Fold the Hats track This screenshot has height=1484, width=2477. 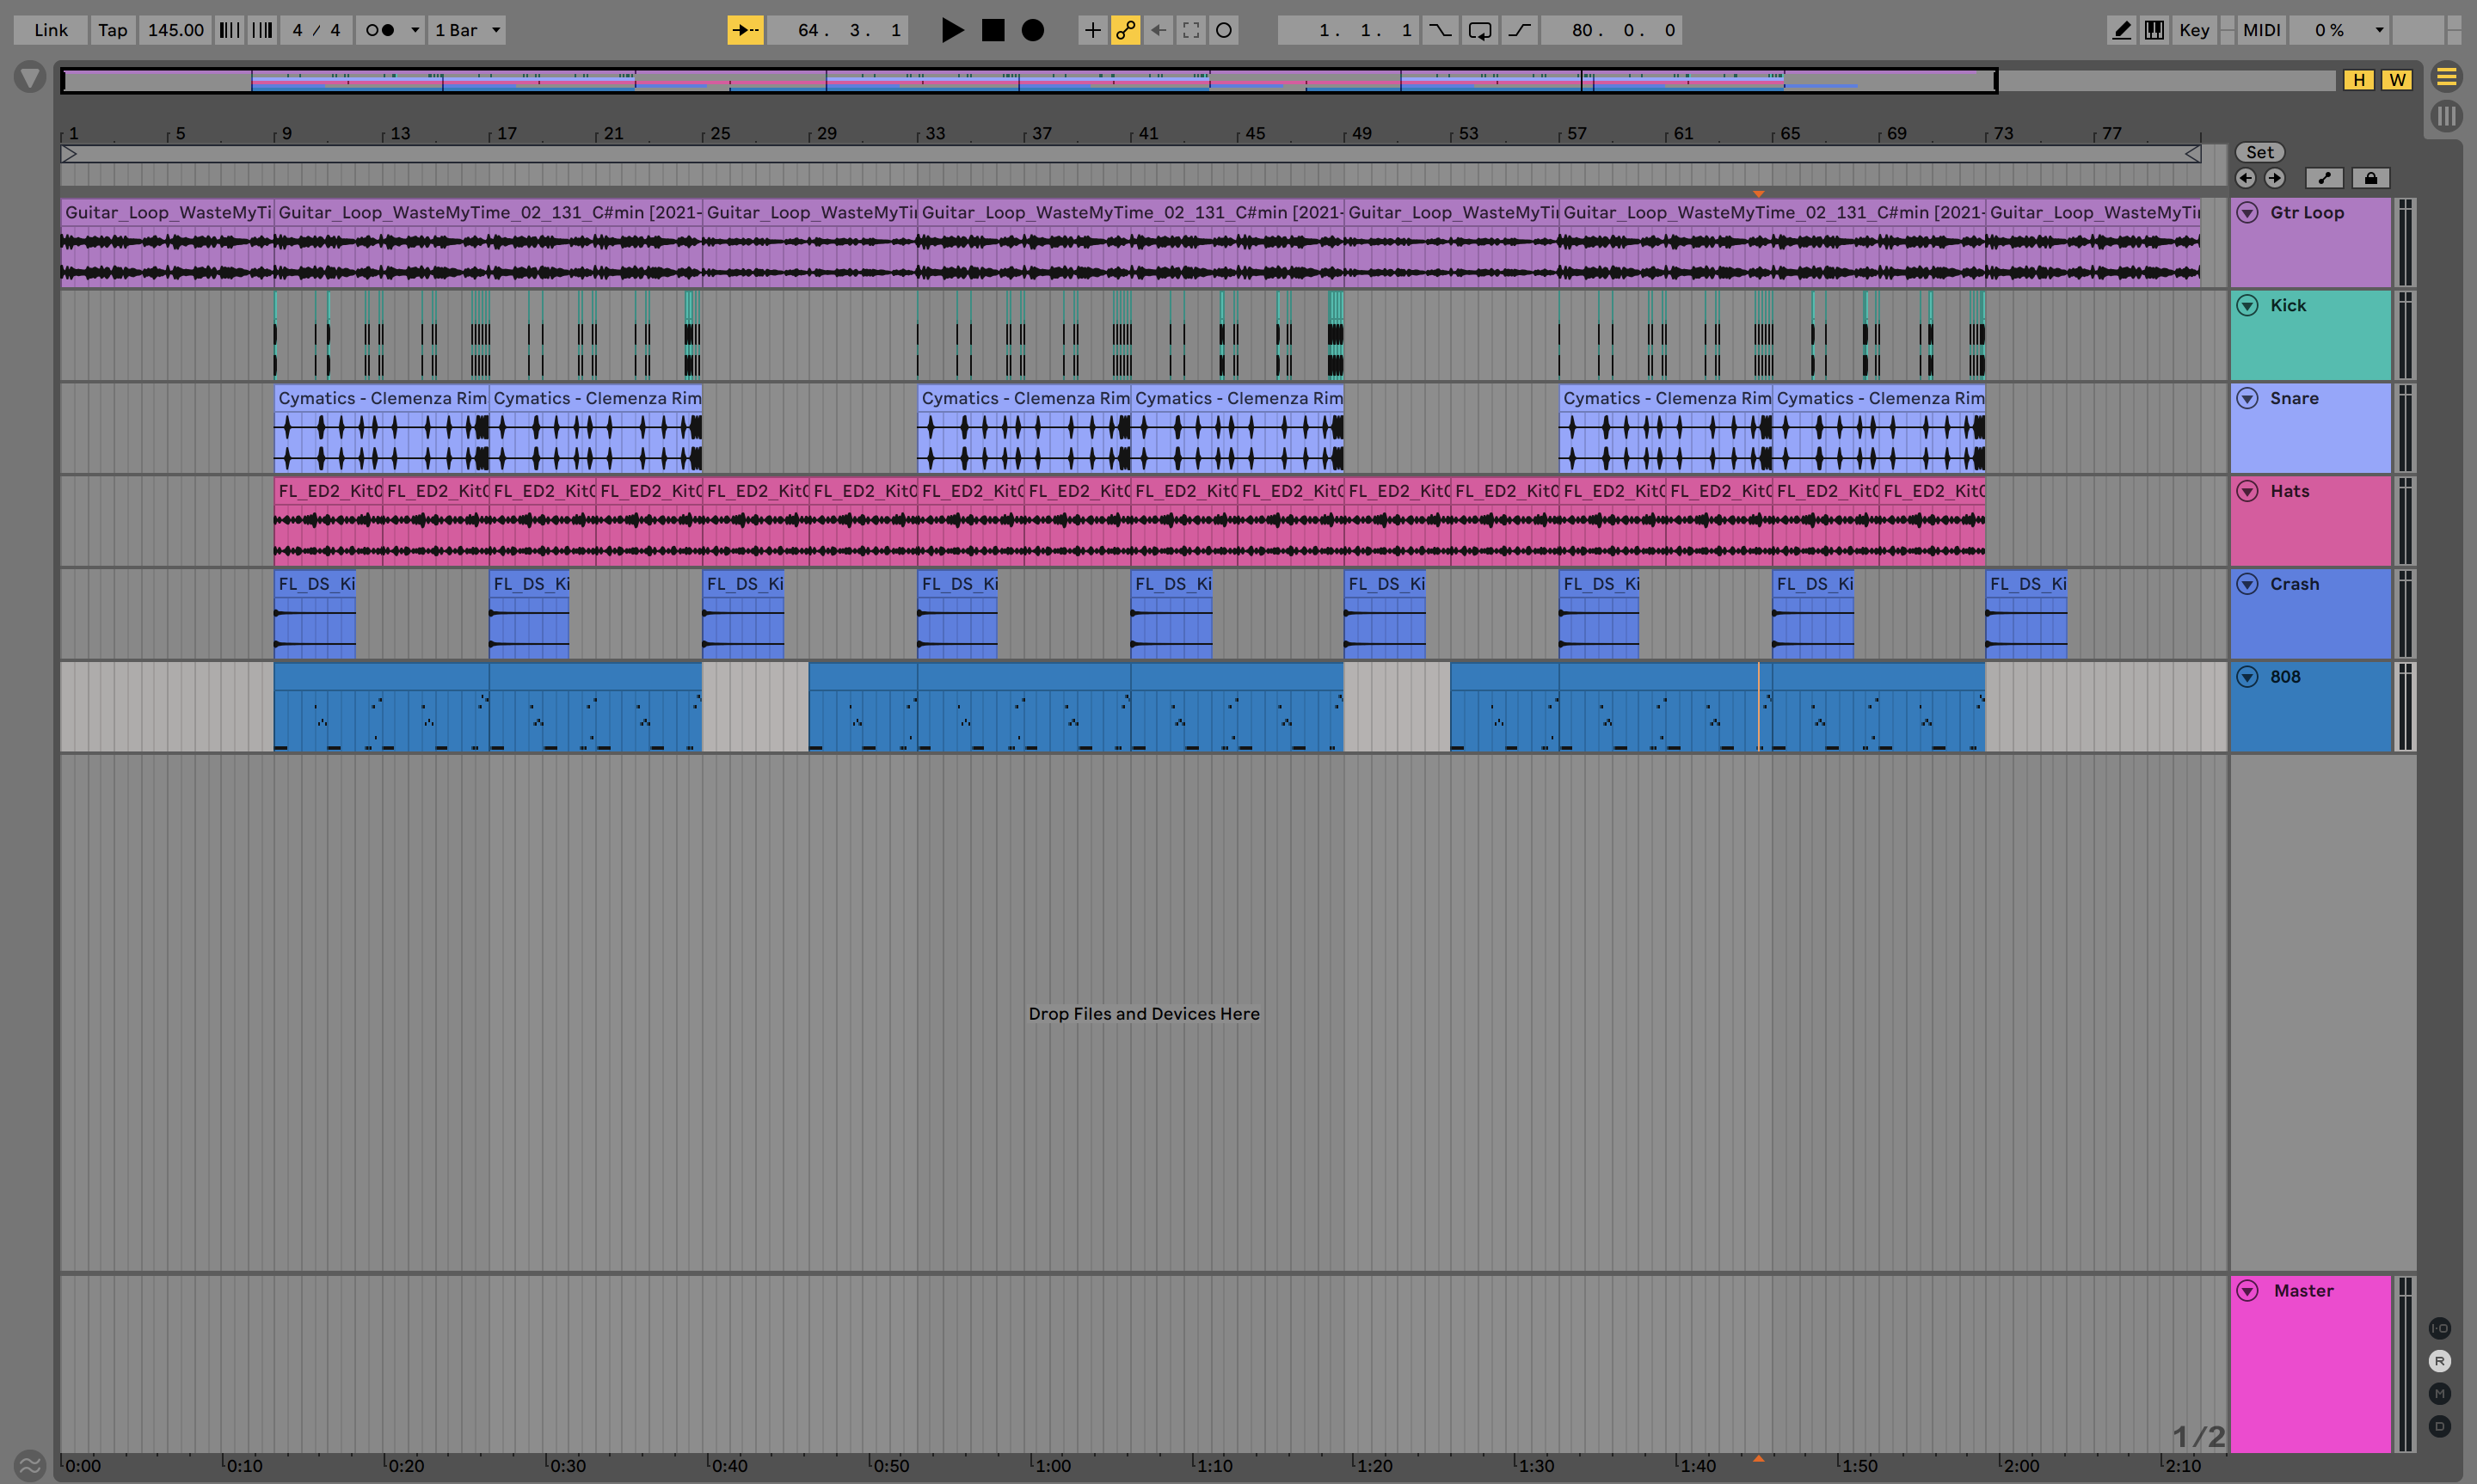[2248, 491]
